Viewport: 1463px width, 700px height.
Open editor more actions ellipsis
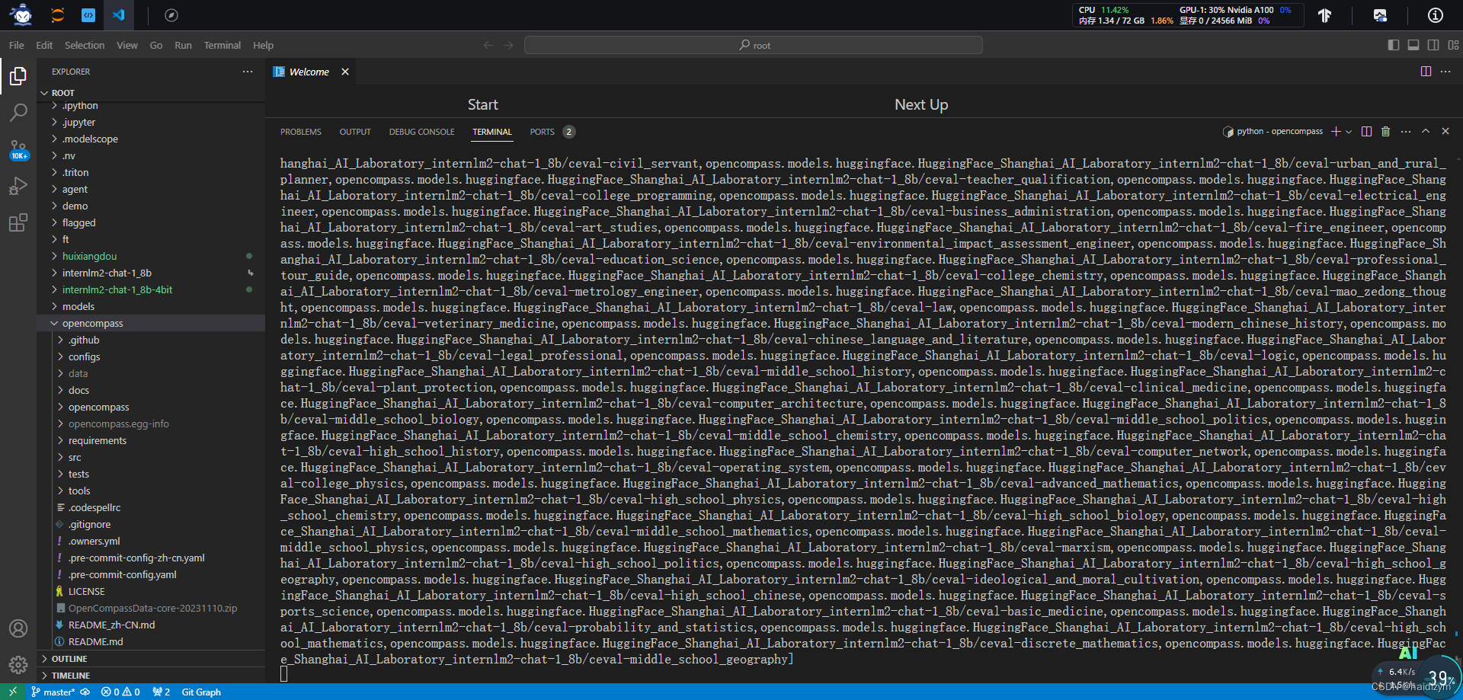(x=1445, y=72)
